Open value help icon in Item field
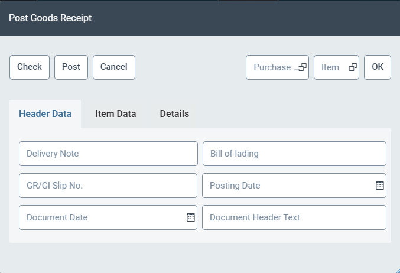This screenshot has height=273, width=400. 353,67
